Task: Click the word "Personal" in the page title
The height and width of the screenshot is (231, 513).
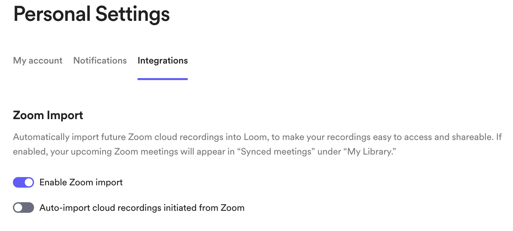Action: [52, 14]
